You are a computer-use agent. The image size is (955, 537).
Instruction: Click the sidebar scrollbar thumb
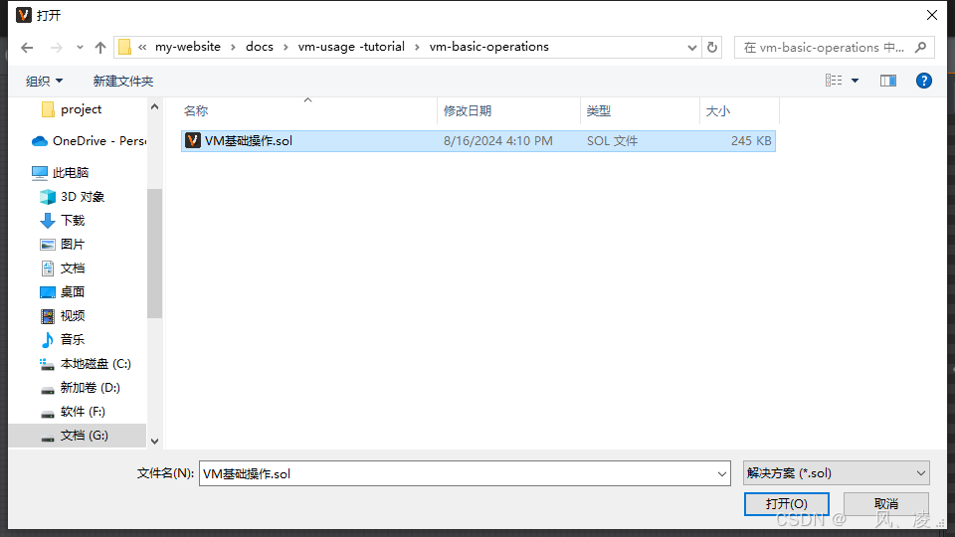(x=155, y=254)
